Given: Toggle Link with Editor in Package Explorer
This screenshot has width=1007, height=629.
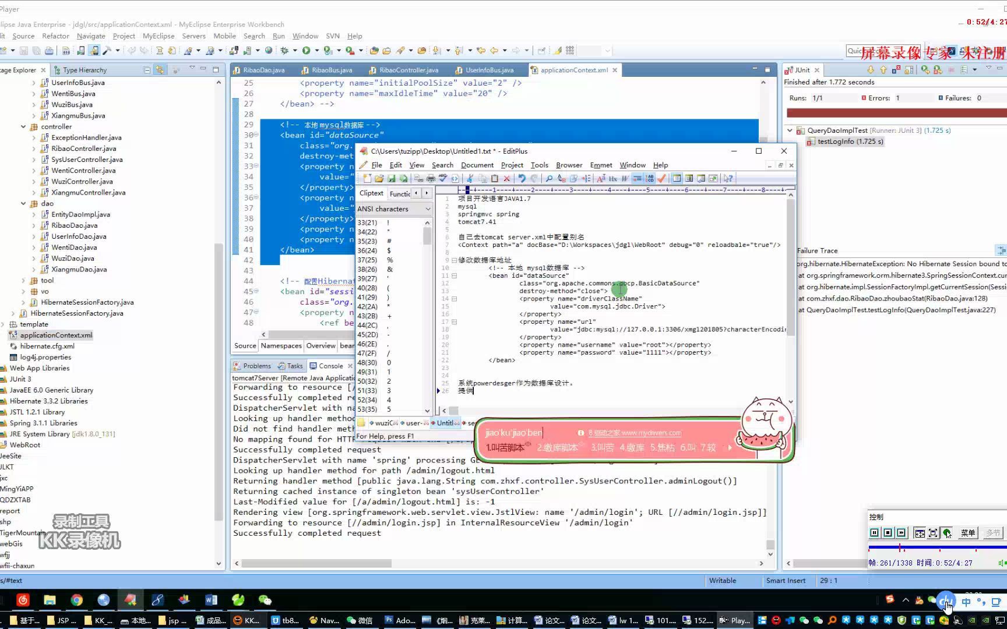Looking at the screenshot, I should tap(160, 70).
